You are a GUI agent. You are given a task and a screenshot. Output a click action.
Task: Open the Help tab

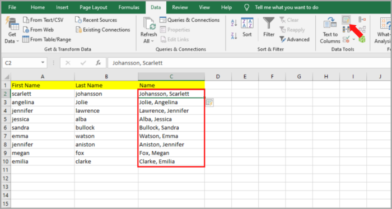coord(226,7)
